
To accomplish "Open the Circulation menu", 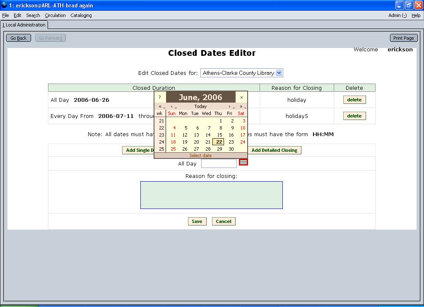I will (x=55, y=15).
